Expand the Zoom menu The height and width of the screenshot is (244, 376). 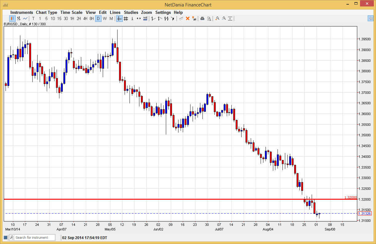tap(146, 12)
